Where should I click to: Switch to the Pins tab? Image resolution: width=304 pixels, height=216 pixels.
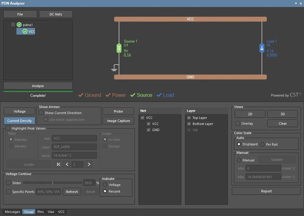[x=40, y=212]
